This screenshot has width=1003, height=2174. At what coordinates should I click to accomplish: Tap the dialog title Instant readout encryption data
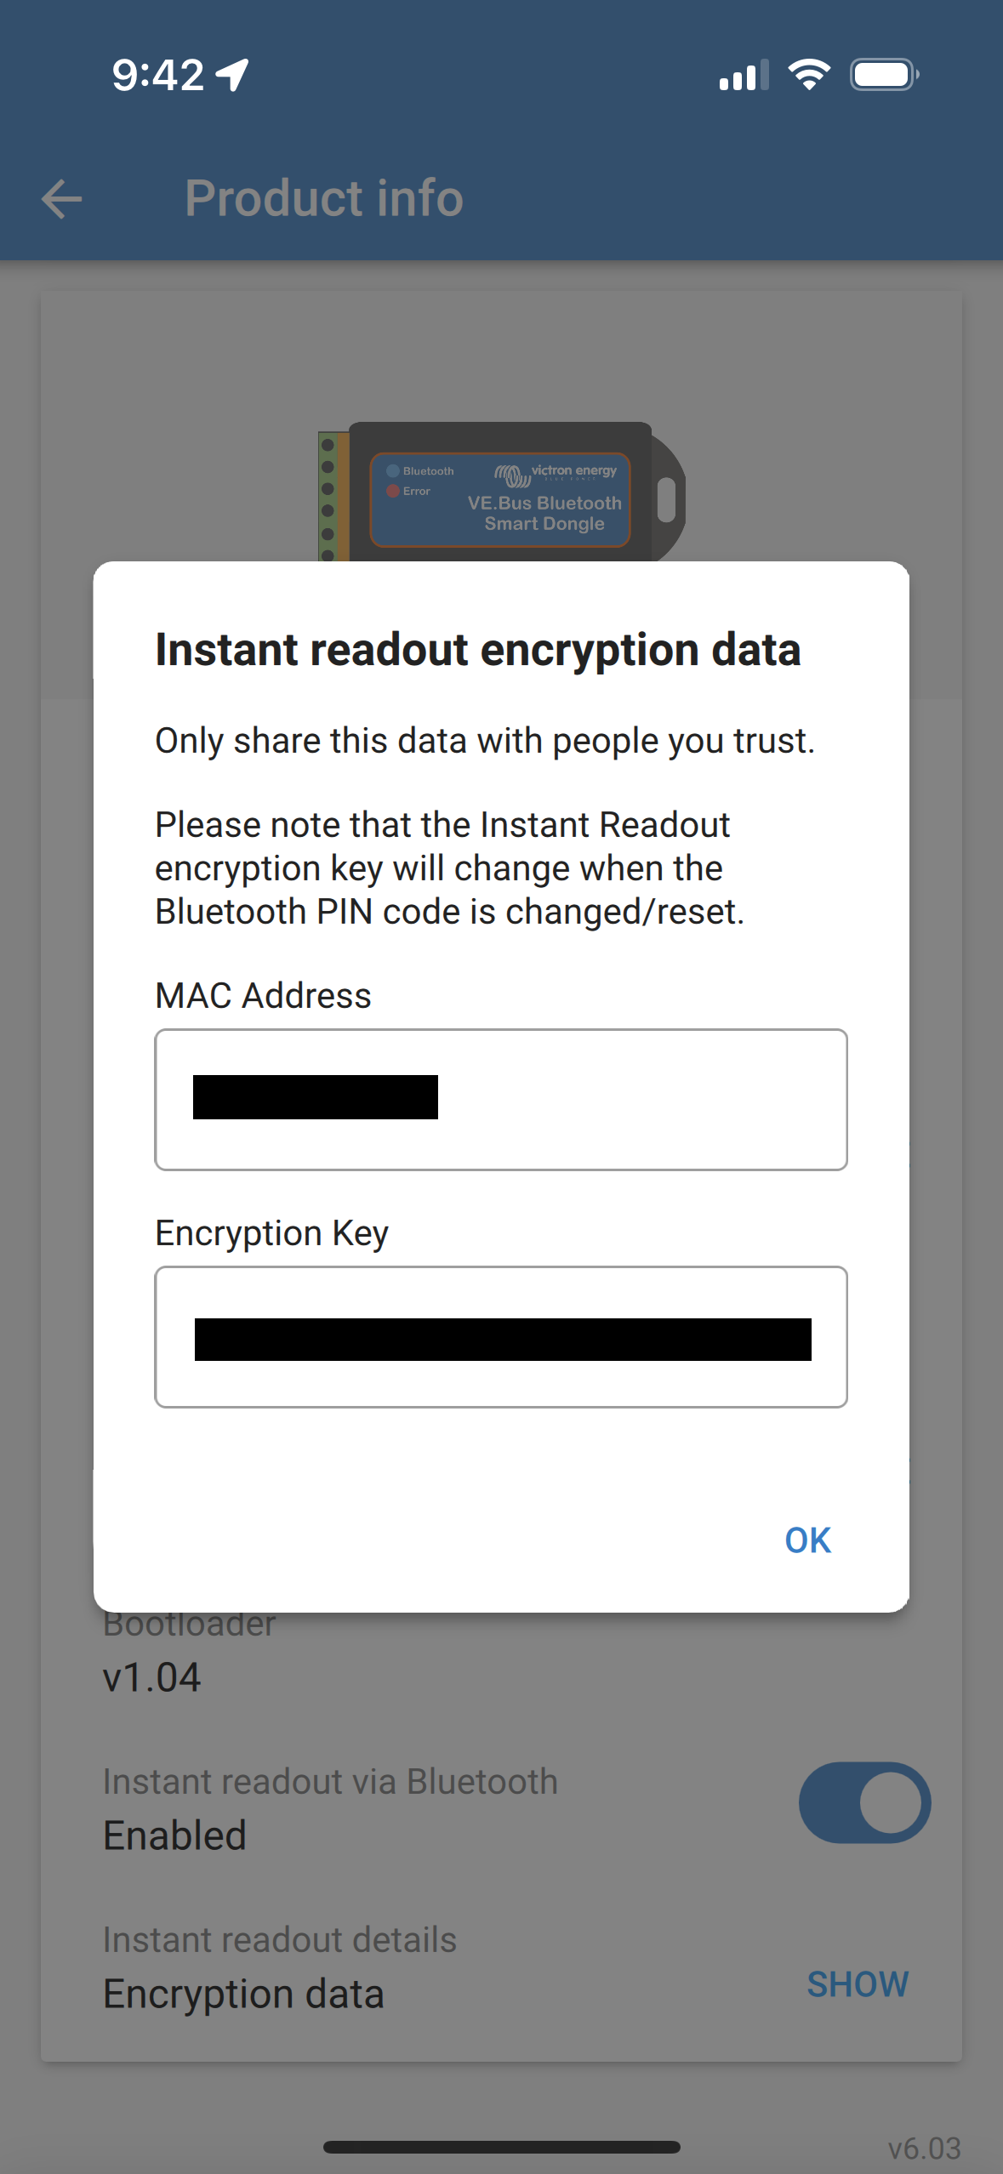[478, 650]
